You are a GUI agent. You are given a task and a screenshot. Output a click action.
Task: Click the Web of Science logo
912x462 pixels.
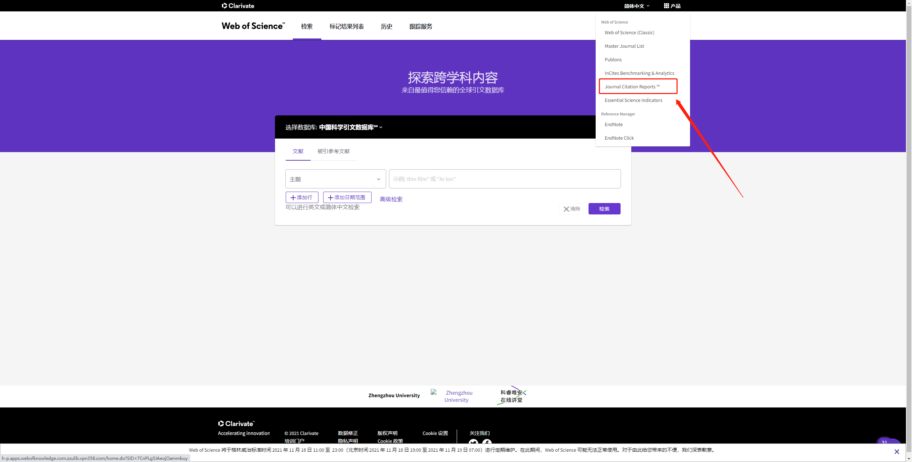coord(253,26)
